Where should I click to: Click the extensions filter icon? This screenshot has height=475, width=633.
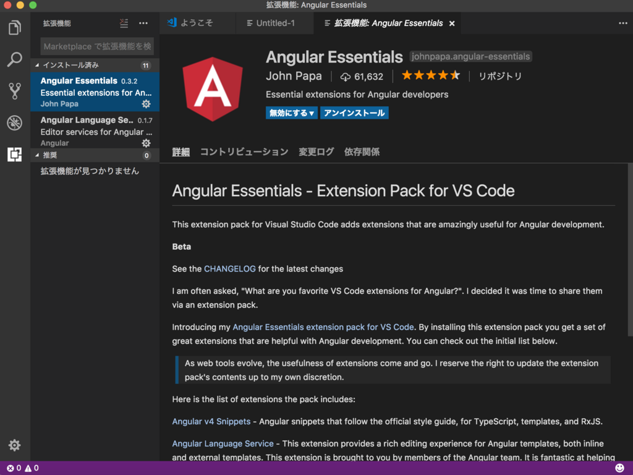(x=124, y=23)
